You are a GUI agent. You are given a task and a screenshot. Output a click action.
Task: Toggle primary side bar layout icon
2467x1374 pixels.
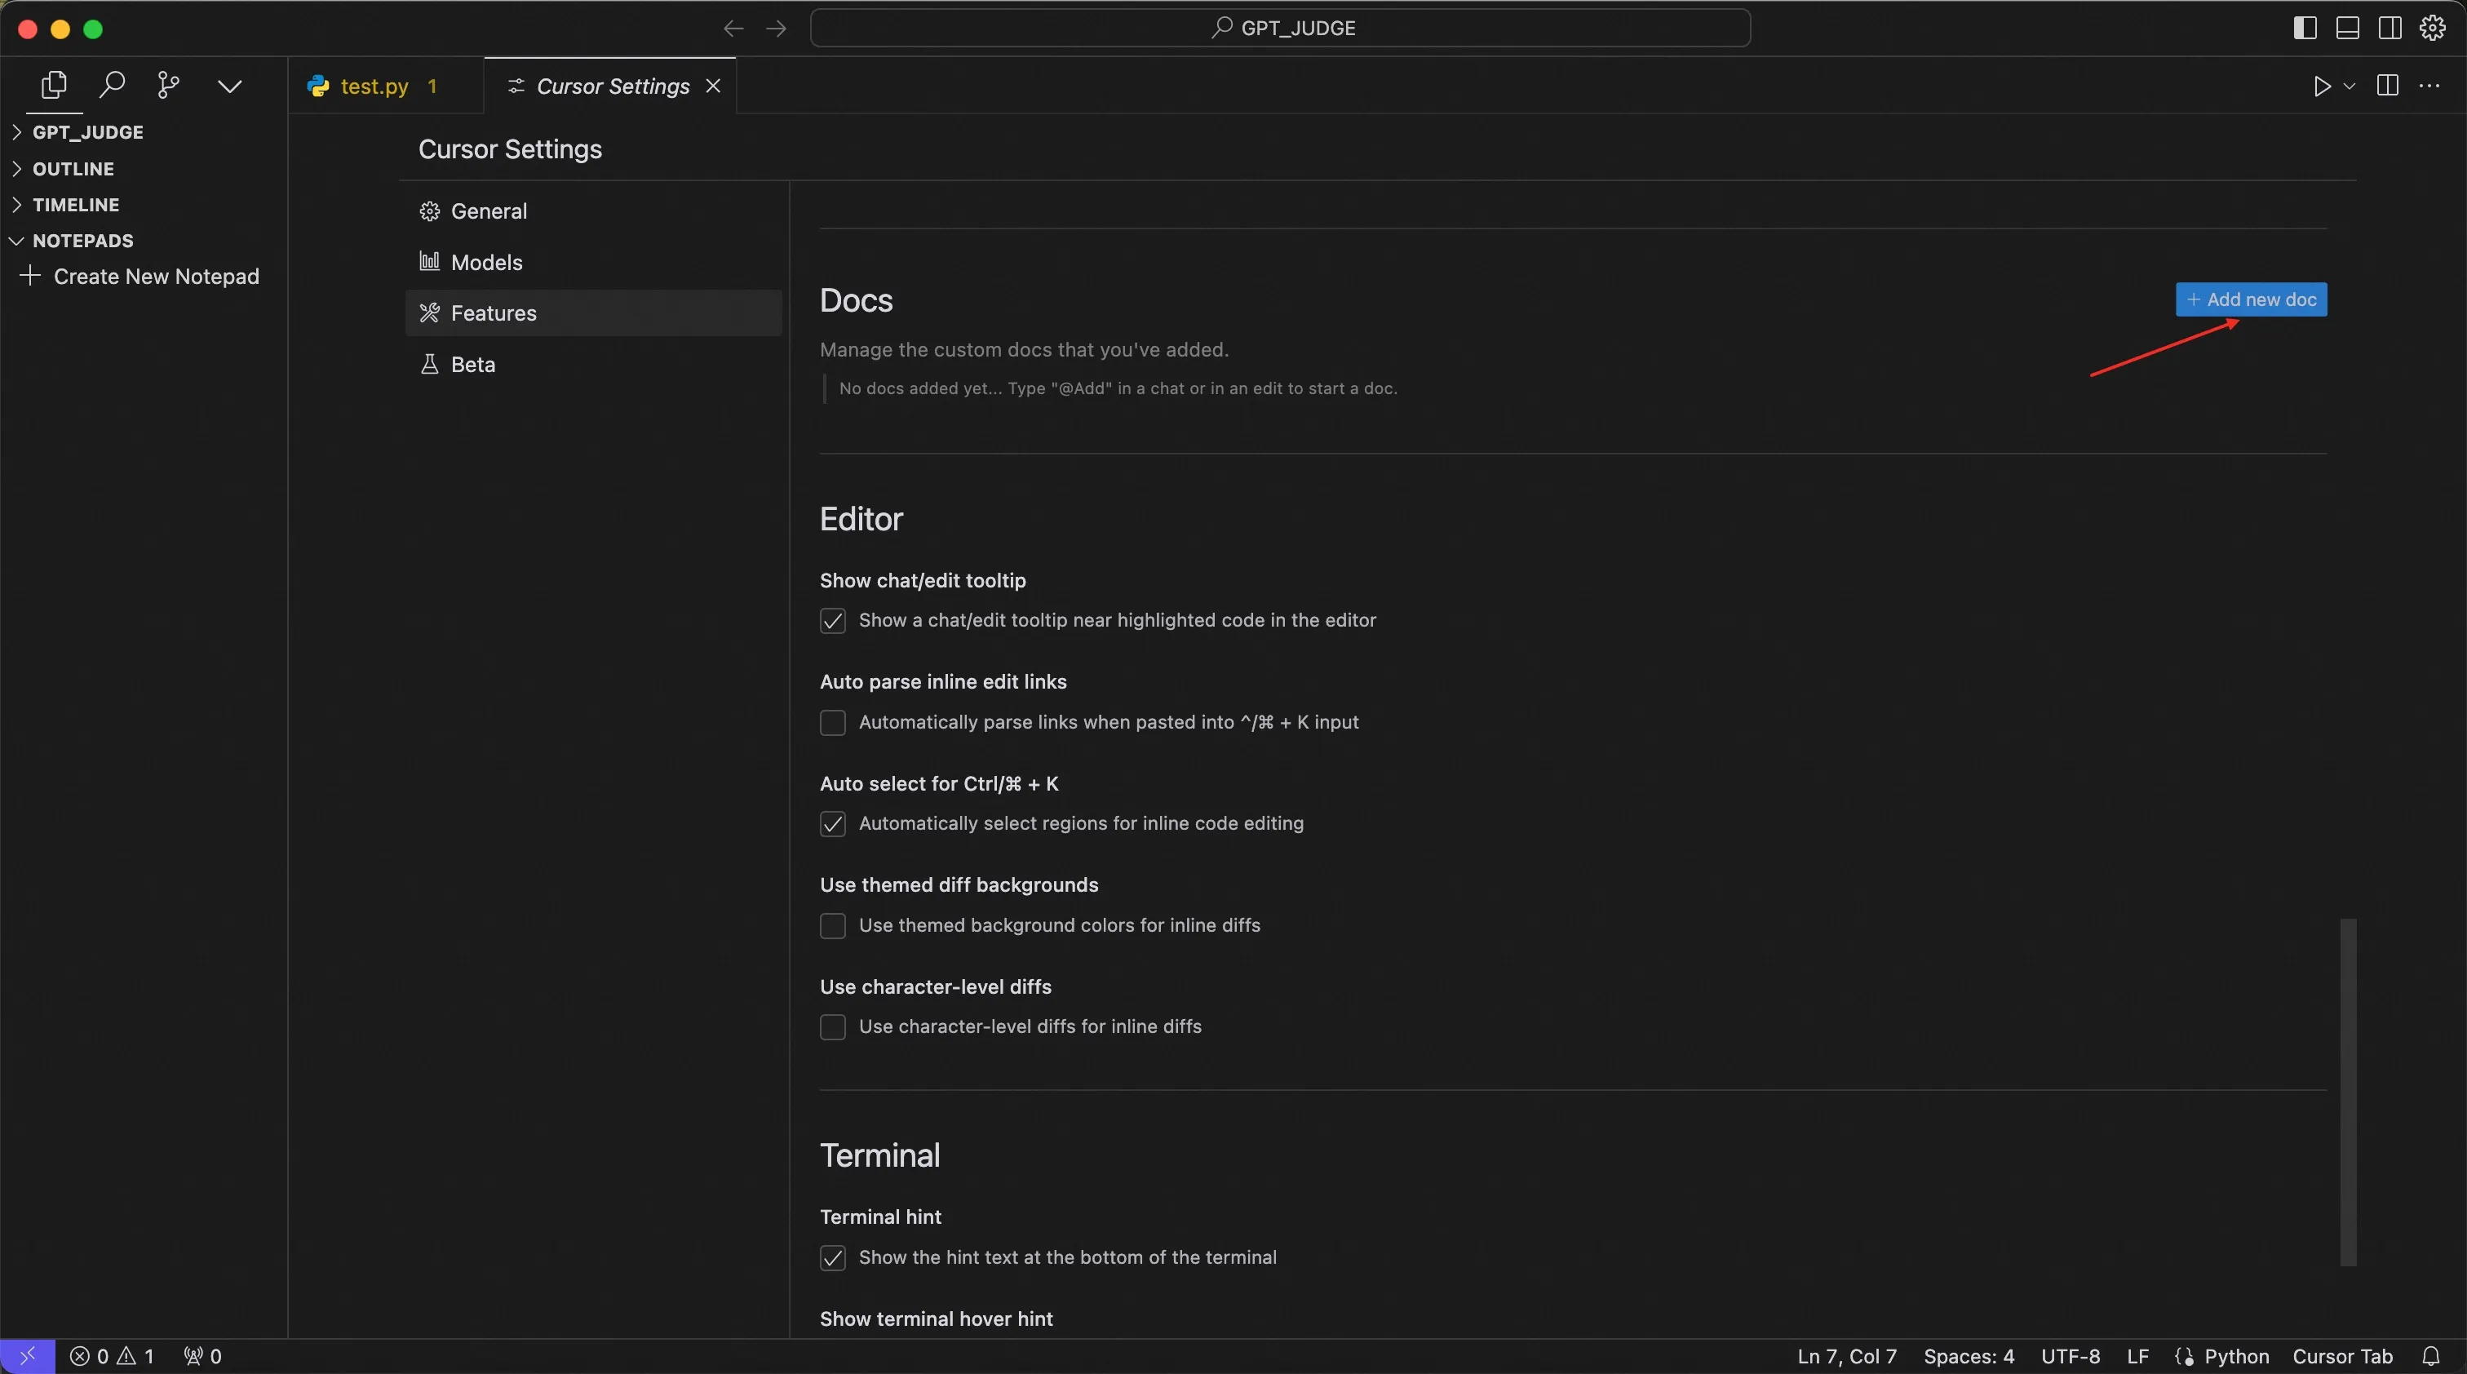point(2305,28)
